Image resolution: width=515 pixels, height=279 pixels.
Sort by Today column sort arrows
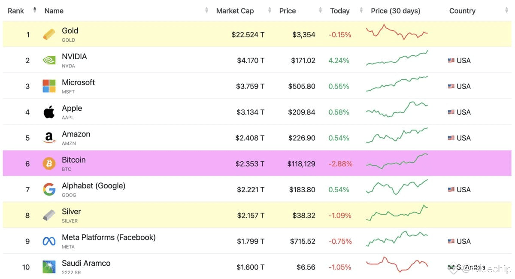pos(361,10)
